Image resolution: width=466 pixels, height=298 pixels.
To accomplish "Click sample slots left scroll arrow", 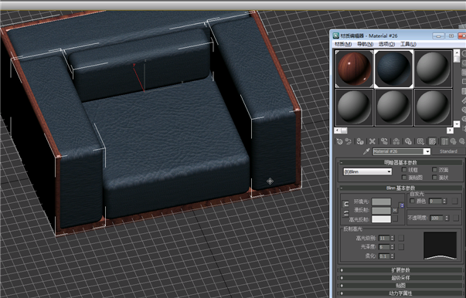I will tap(337, 130).
